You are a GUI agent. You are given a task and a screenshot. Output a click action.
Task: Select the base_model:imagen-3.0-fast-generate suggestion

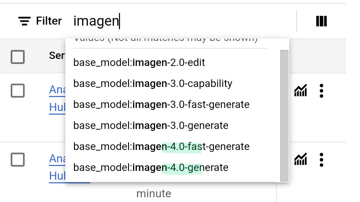click(161, 104)
